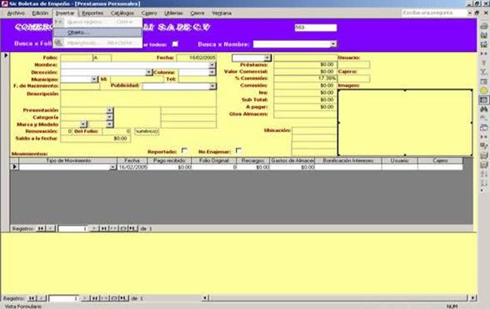Click the highlighted form view toolbar icon
The width and height of the screenshot is (490, 309).
coord(484,100)
